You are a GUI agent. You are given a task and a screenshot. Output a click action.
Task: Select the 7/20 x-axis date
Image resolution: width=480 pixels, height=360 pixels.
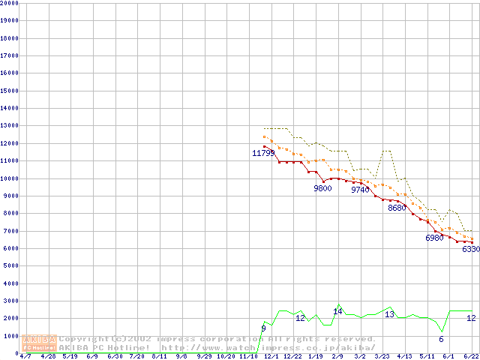[136, 357]
